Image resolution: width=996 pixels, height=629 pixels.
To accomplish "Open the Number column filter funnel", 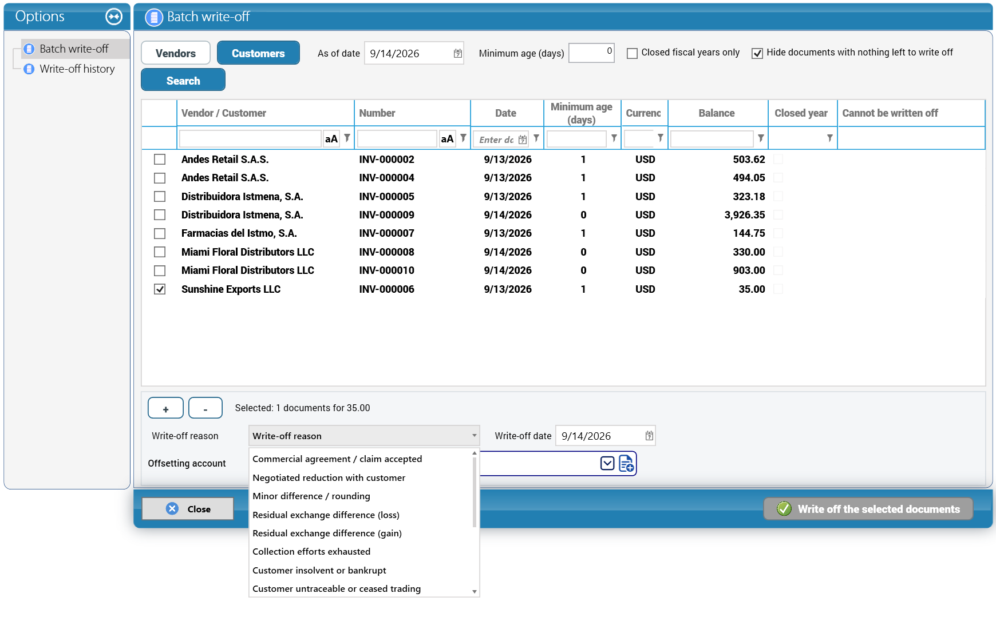I will [463, 138].
